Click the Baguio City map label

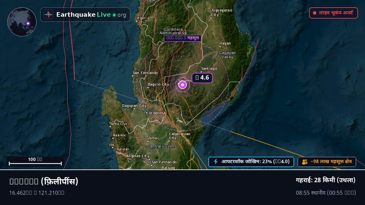point(158,84)
